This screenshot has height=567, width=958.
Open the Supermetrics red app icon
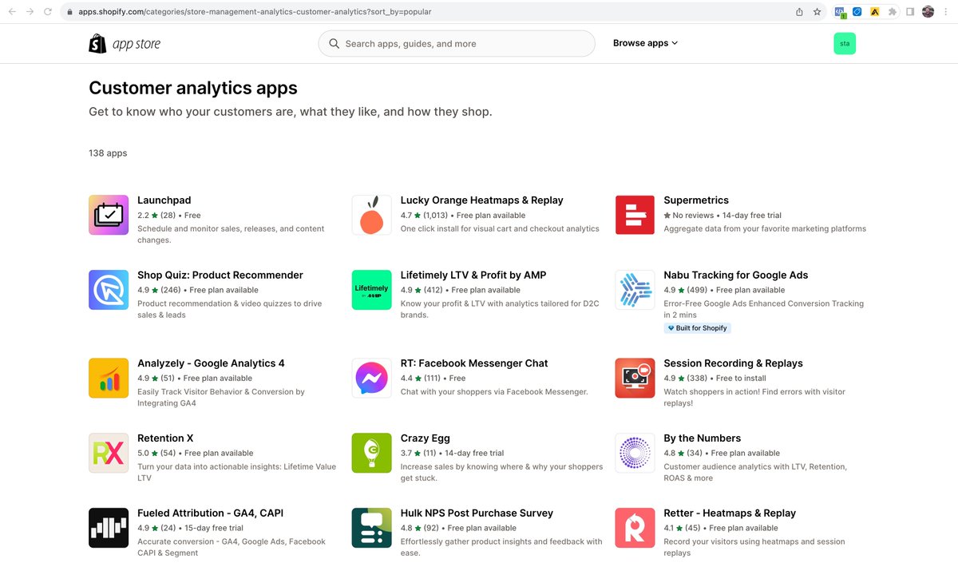(635, 215)
